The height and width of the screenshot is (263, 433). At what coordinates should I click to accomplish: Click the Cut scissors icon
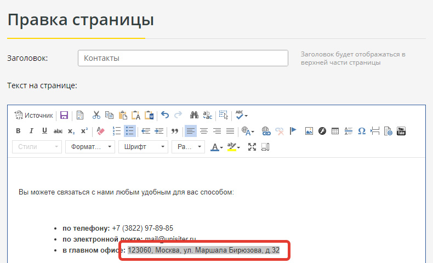96,116
